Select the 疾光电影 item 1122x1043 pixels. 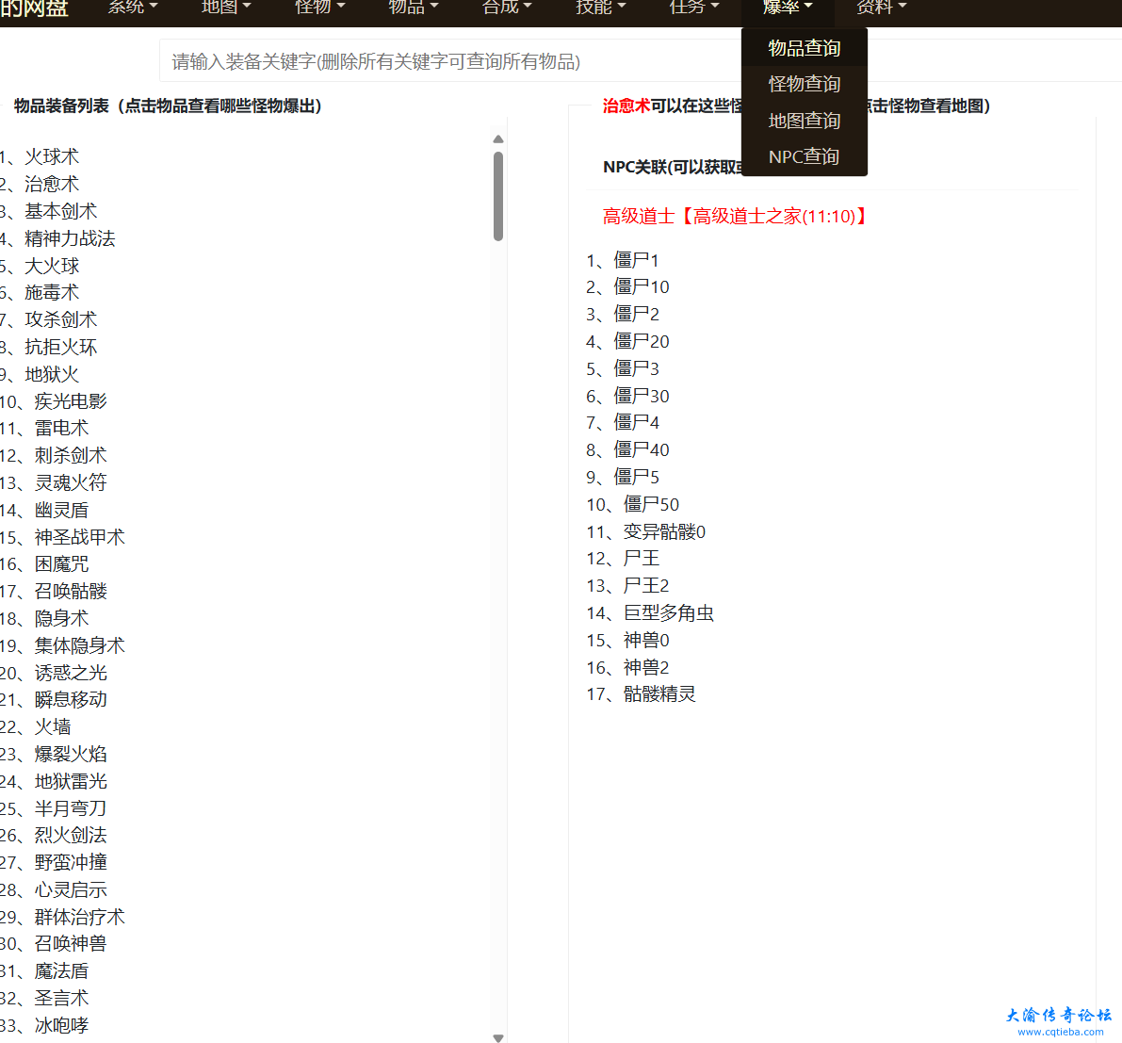tap(71, 400)
